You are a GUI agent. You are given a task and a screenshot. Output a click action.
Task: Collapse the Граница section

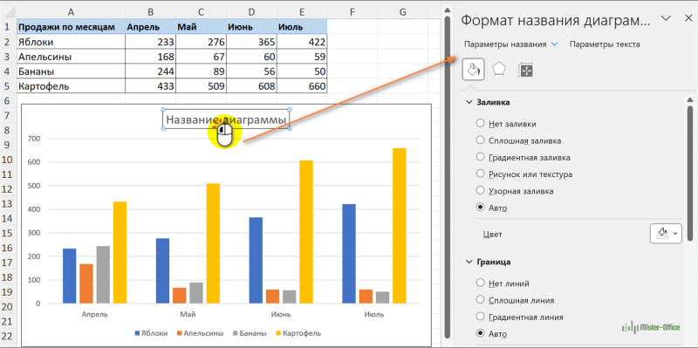click(x=469, y=262)
